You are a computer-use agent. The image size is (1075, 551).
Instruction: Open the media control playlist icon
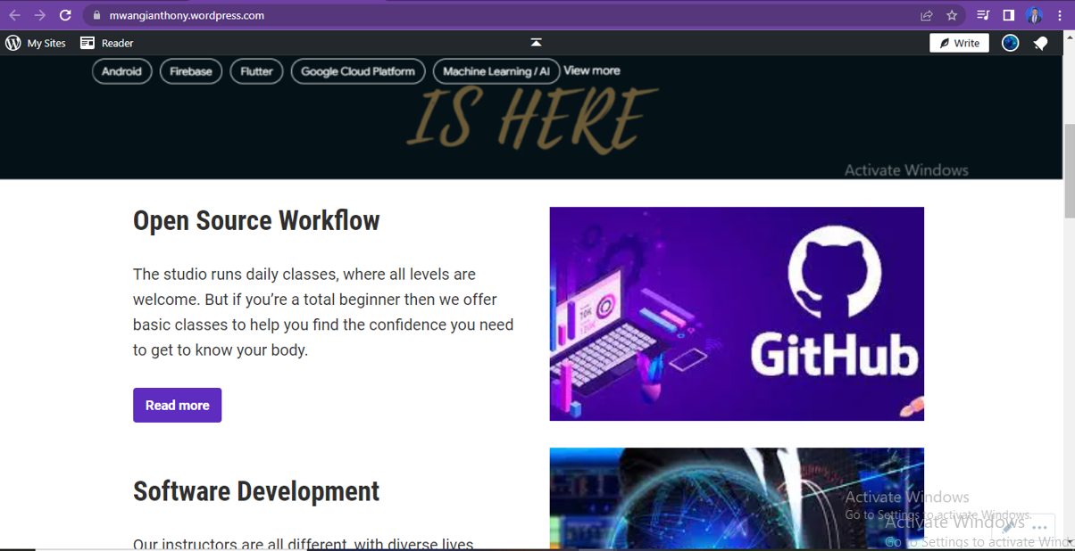983,15
